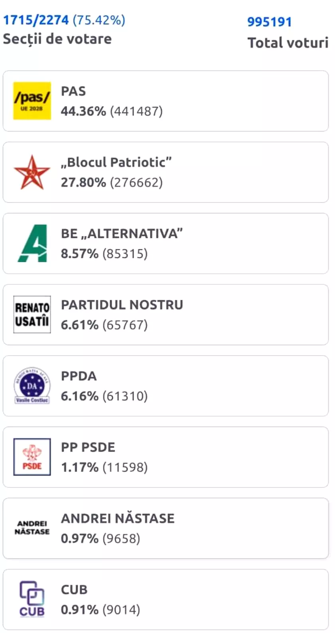
Task: Click the PARTIDUL NOSTRU party name
Action: (x=122, y=305)
